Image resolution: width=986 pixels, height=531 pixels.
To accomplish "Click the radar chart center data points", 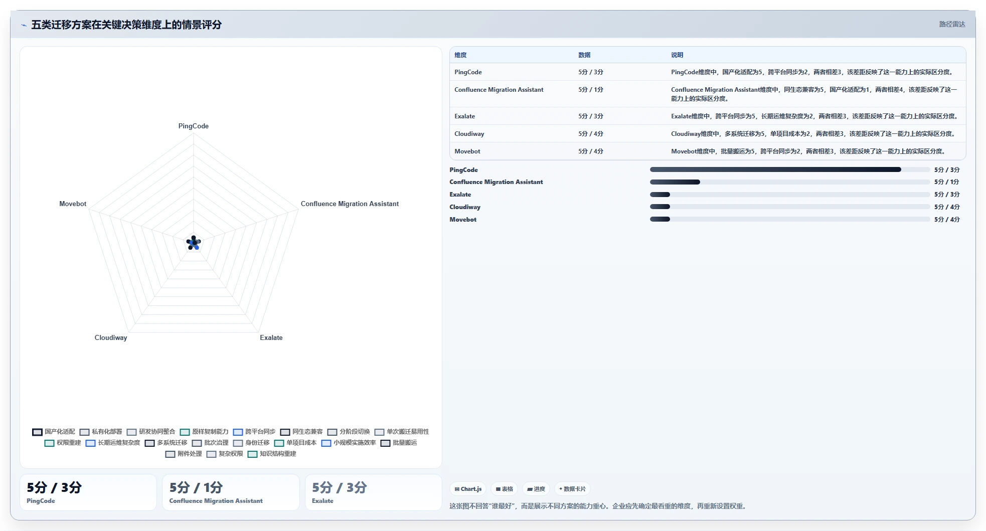I will coord(194,243).
